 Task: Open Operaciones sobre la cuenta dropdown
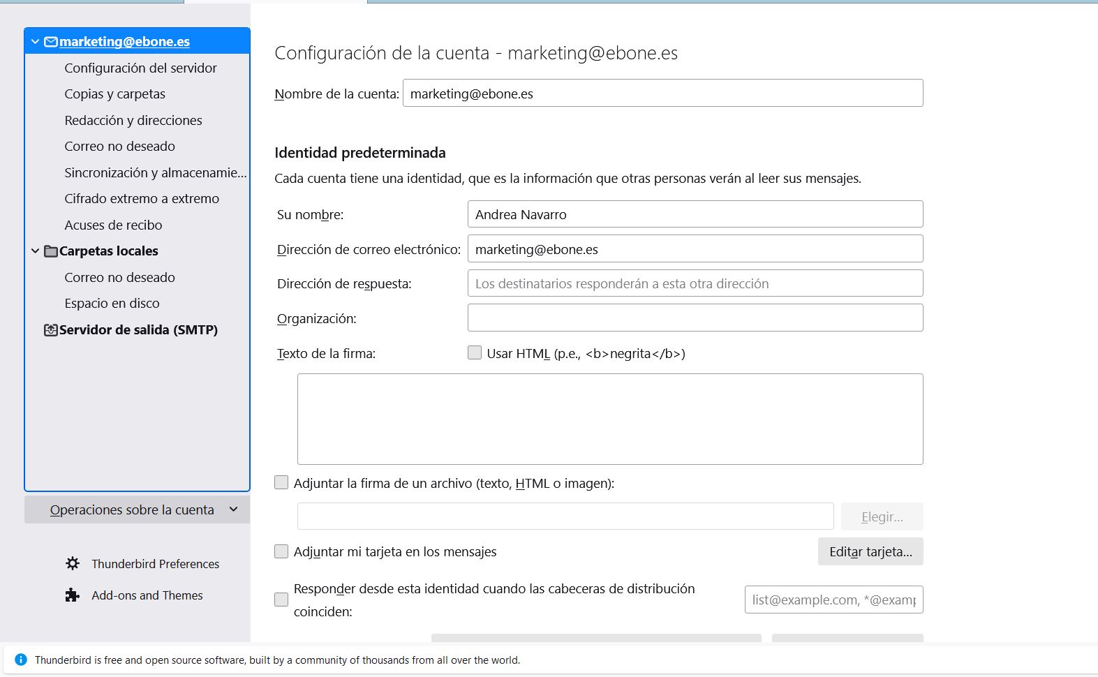point(137,509)
